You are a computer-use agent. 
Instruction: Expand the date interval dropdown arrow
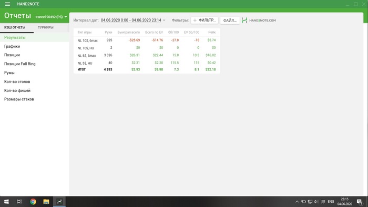(x=164, y=20)
